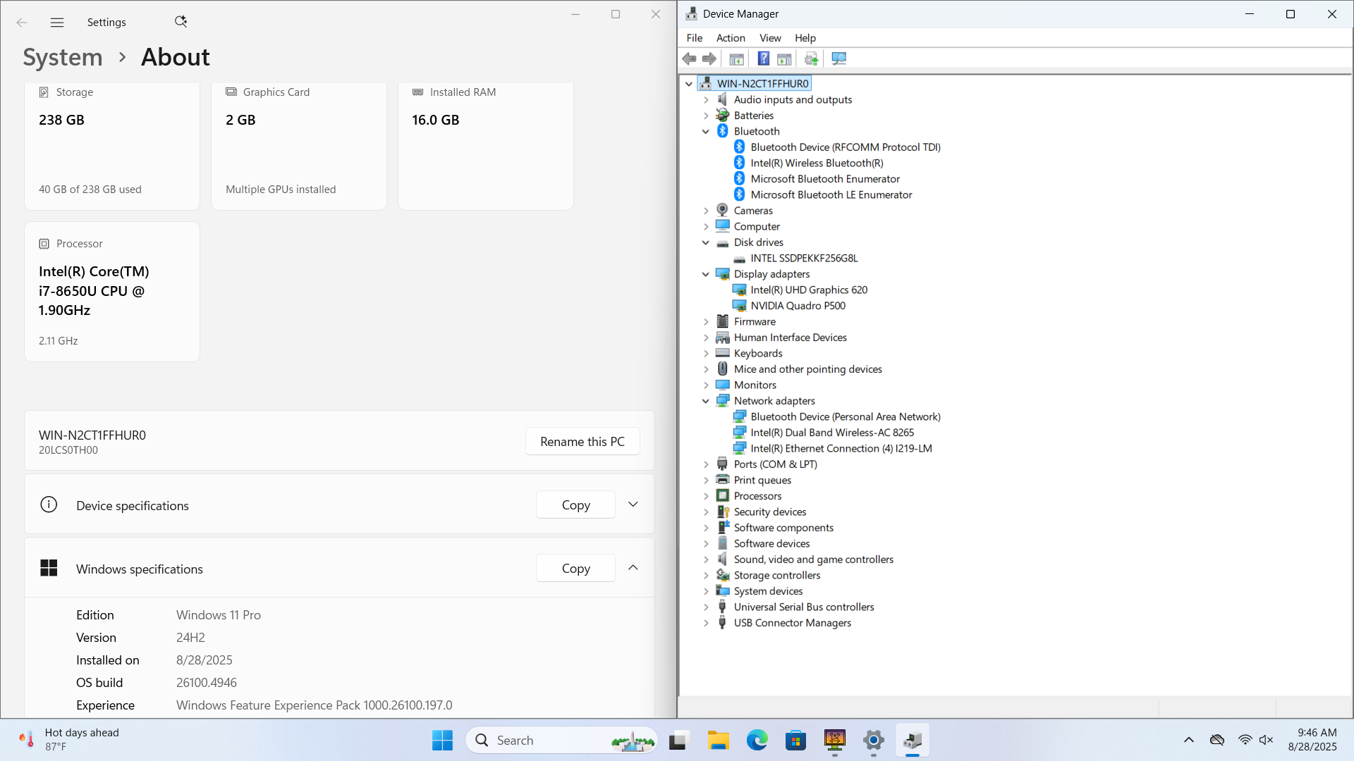
Task: Open the Storage 238 GB card
Action: coord(112,146)
